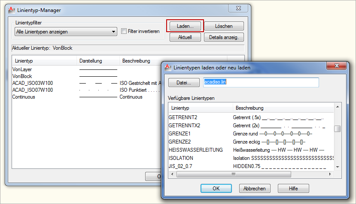Image resolution: width=356 pixels, height=204 pixels.
Task: Click Details anzeig. button
Action: pos(224,37)
